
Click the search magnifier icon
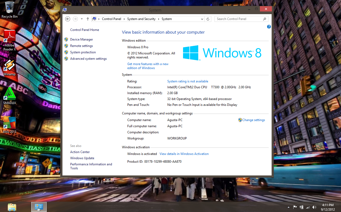point(264,19)
